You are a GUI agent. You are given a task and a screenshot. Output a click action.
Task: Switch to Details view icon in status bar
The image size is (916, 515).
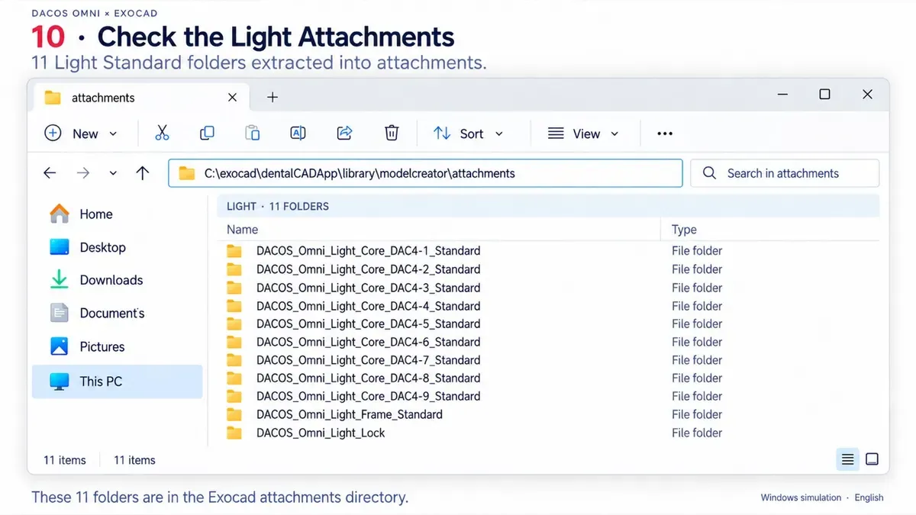click(847, 459)
